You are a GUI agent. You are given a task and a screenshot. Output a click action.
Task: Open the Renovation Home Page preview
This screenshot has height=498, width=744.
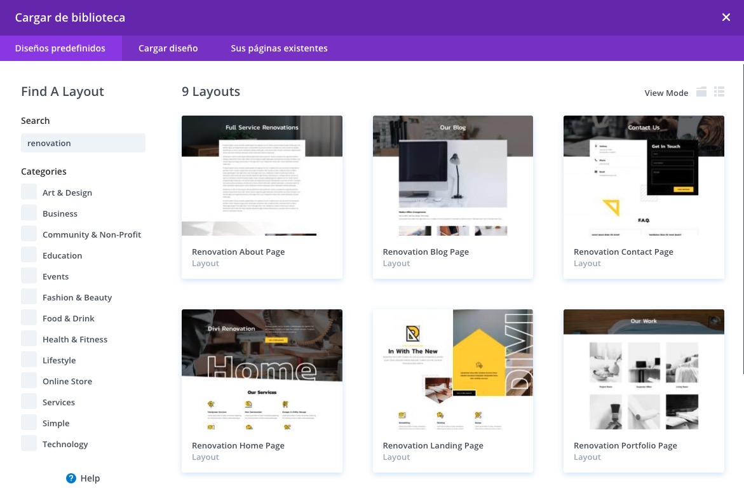pyautogui.click(x=262, y=369)
